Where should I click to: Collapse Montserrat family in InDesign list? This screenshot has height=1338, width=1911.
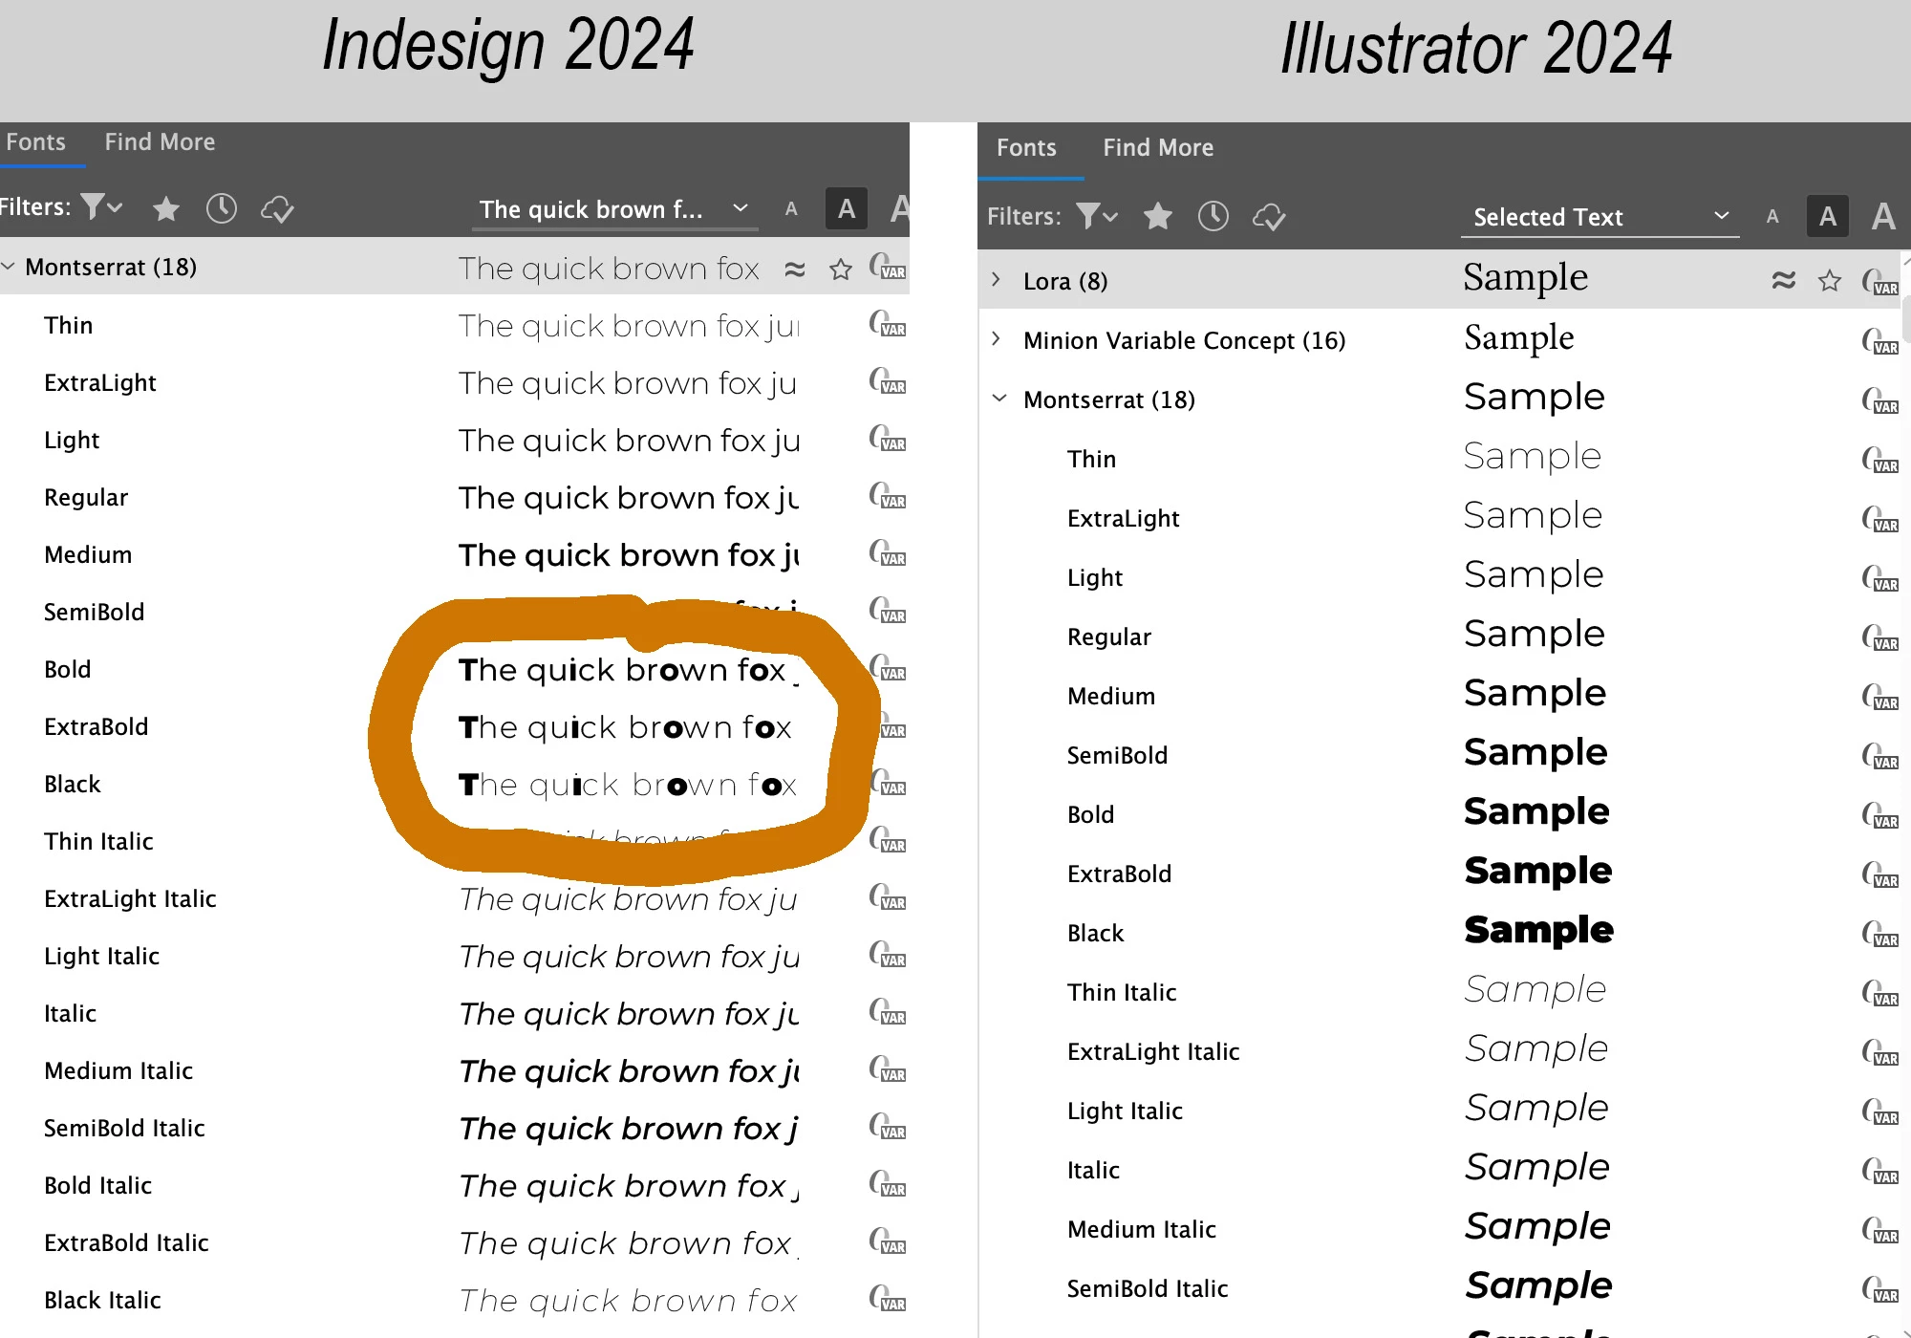coord(9,267)
